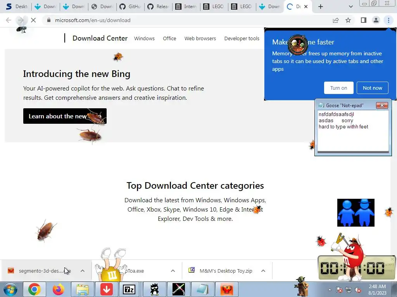This screenshot has height=297, width=397.
Task: Open the Windows Start menu
Action: click(x=10, y=289)
